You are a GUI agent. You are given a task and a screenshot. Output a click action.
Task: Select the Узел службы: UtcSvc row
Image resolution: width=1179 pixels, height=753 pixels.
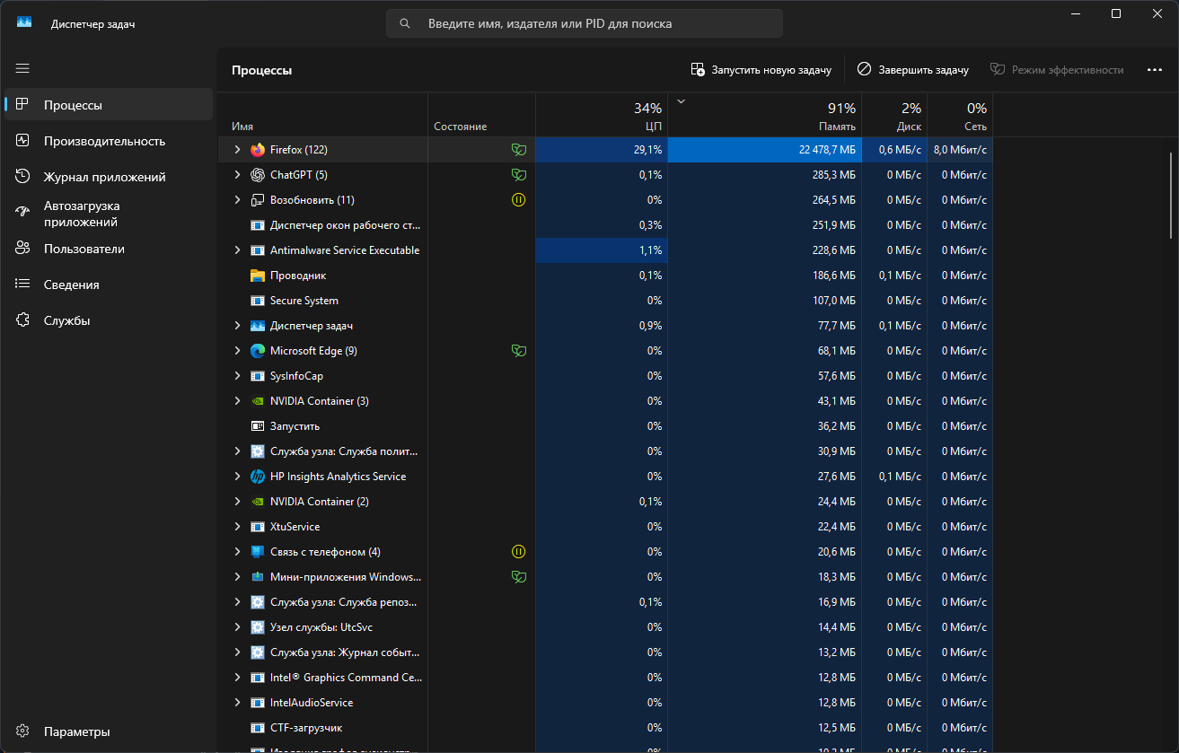[x=606, y=627]
